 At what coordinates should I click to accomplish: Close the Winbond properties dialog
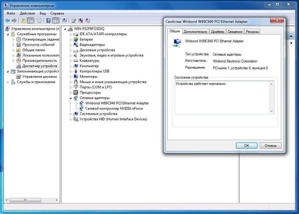277,20
